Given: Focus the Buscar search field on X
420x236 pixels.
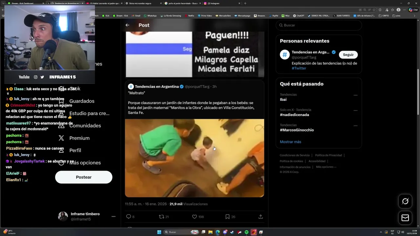Looking at the screenshot, I should (319, 25).
